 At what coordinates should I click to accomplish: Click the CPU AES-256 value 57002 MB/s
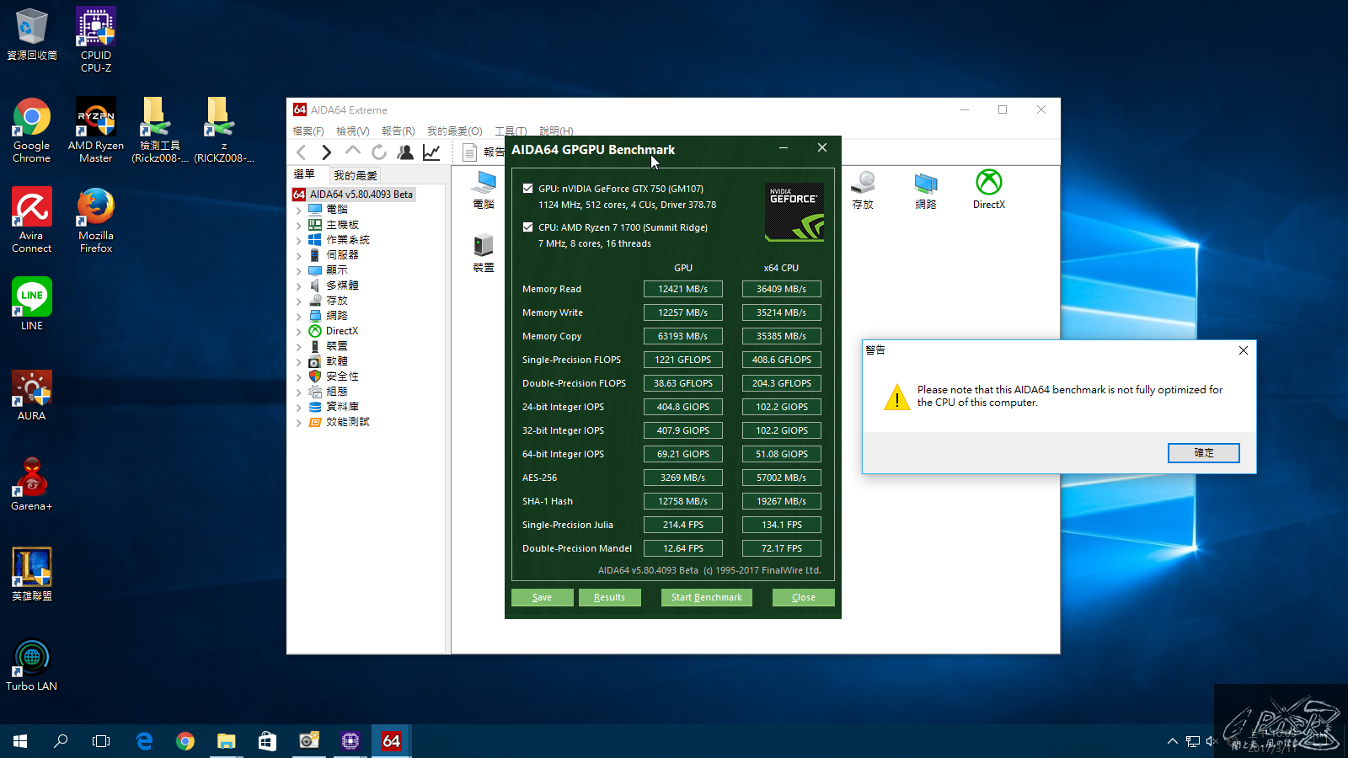point(782,478)
